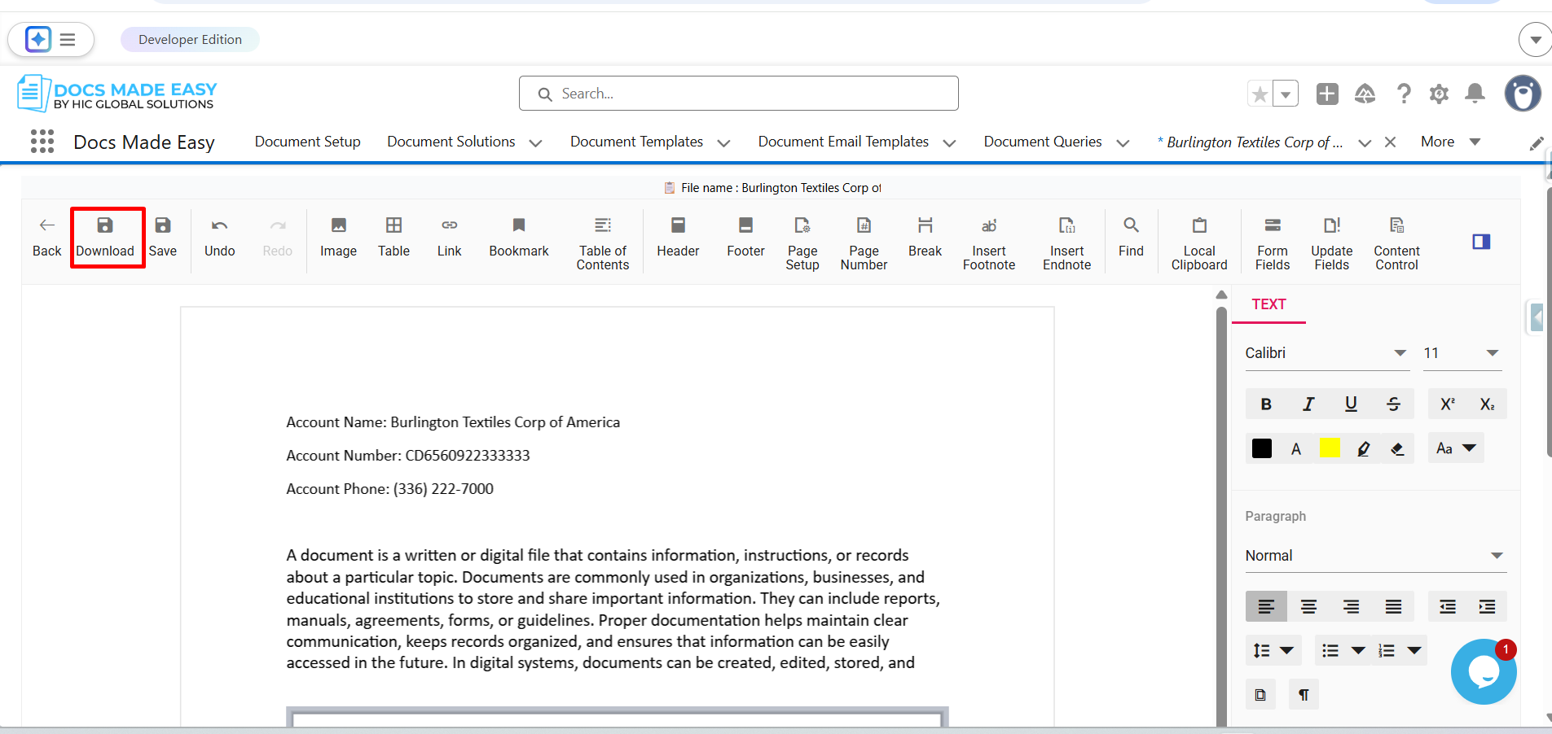The width and height of the screenshot is (1552, 734).
Task: Open the Aa change case dropdown
Action: click(1456, 448)
